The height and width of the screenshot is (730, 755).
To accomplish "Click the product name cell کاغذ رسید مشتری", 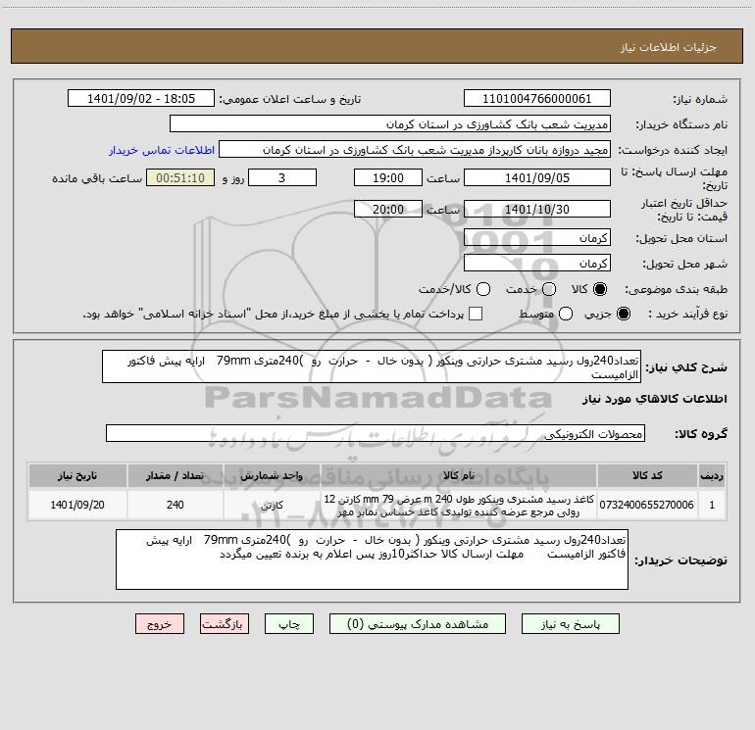I will pos(459,505).
